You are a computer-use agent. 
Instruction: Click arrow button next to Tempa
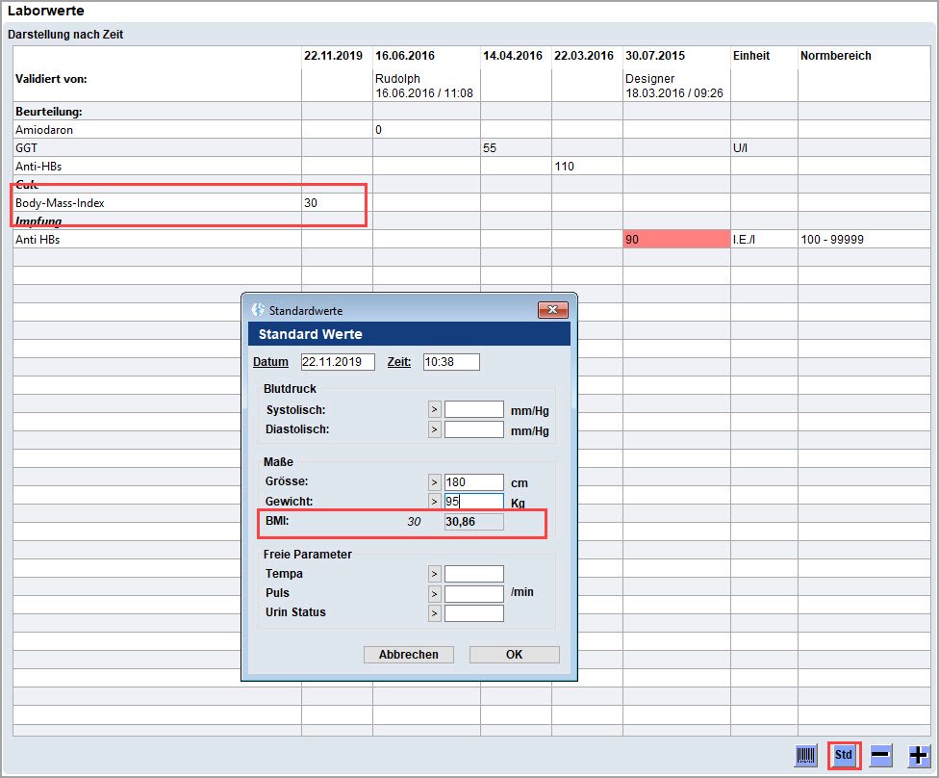(x=434, y=575)
